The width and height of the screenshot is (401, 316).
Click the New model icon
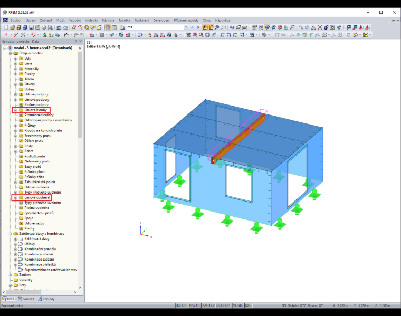click(6, 27)
